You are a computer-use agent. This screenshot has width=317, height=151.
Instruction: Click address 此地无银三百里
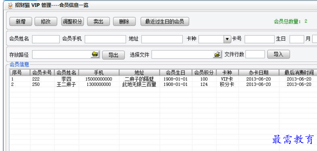pos(139,84)
